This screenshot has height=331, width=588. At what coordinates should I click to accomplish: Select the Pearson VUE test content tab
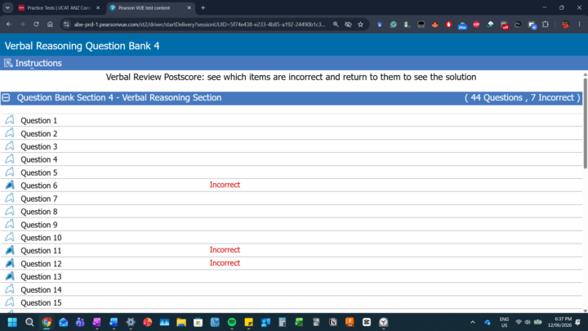[x=151, y=7]
